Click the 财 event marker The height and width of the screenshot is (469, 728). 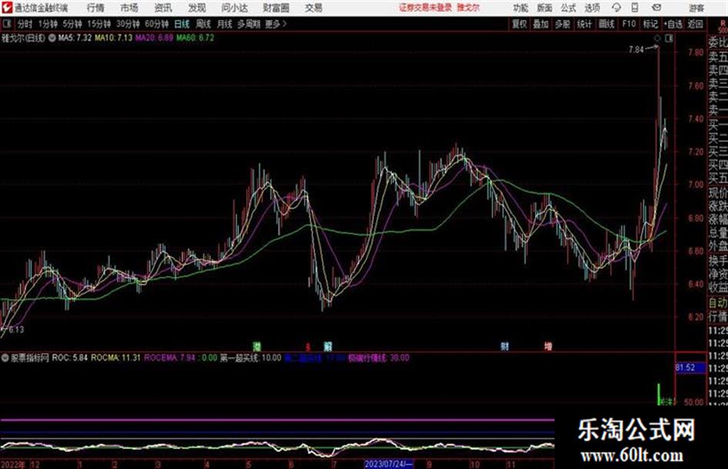pyautogui.click(x=505, y=346)
